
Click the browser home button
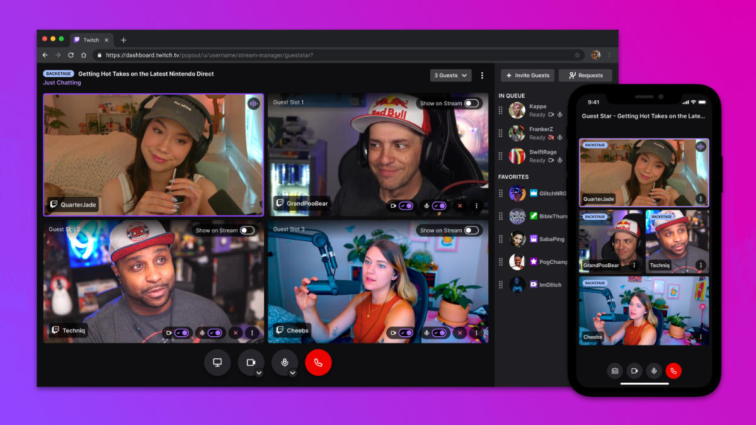tap(83, 55)
